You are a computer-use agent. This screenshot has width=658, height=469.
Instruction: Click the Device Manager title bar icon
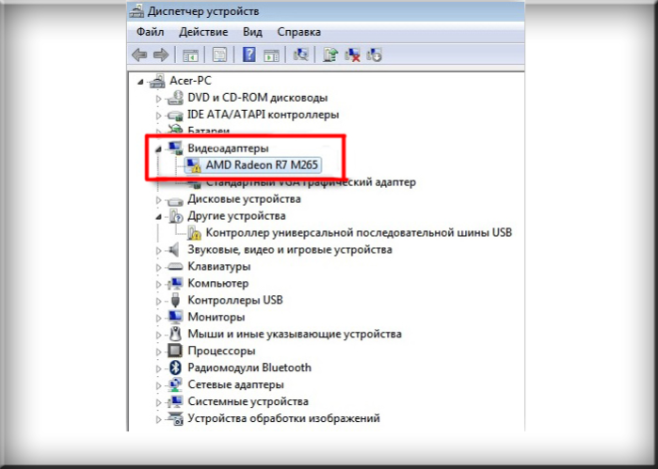coord(136,11)
